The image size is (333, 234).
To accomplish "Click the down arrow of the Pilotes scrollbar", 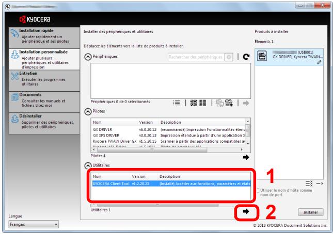I will [248, 143].
